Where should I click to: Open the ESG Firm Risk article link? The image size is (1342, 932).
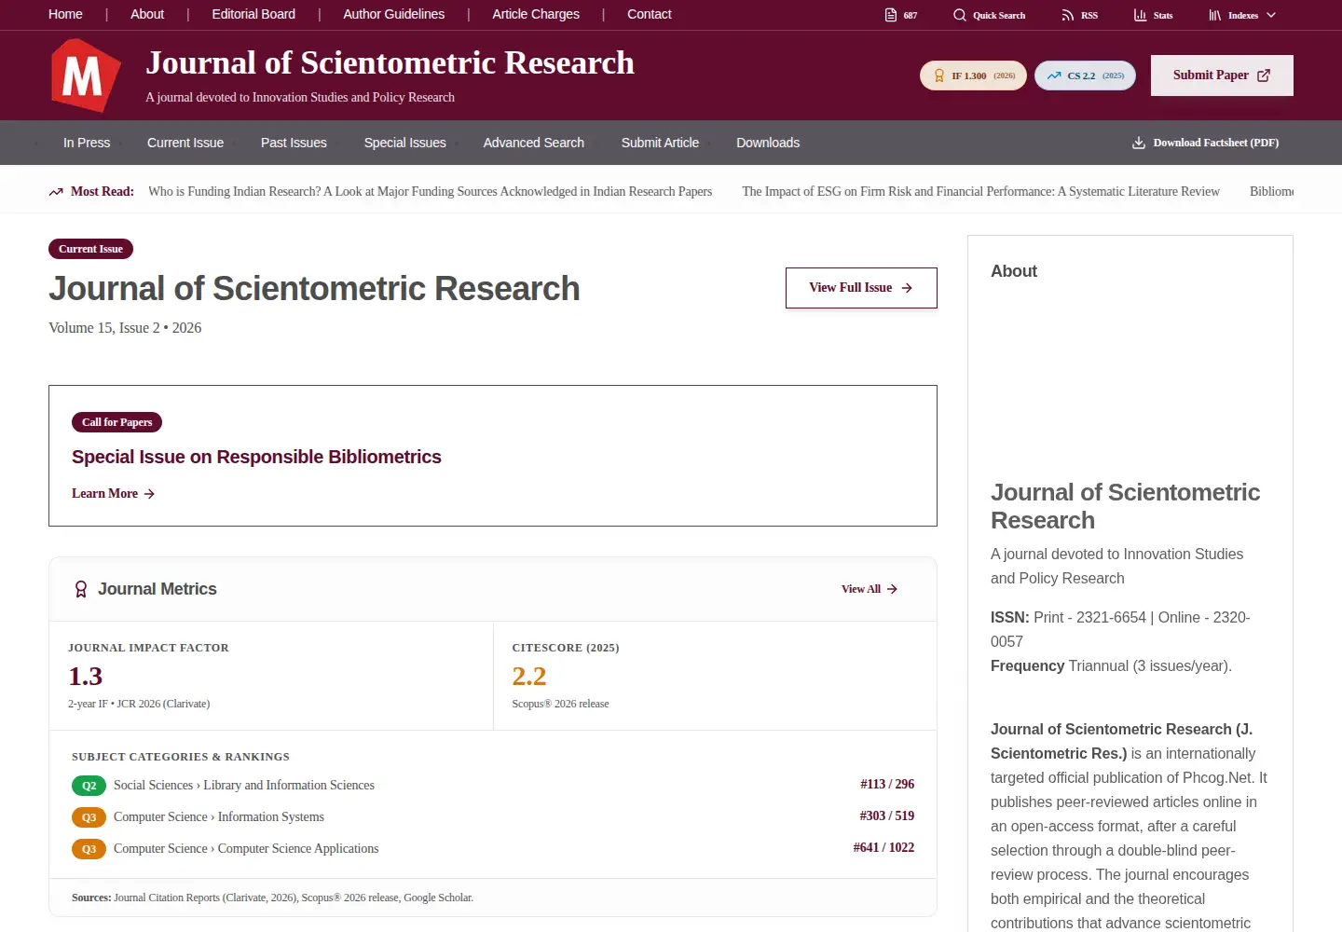coord(980,191)
